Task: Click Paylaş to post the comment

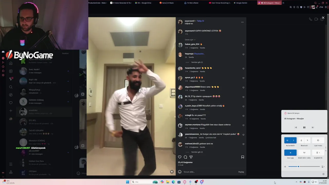Action: [241, 172]
